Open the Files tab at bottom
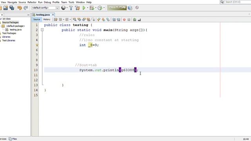Screen dimensions: 251x141 pos(13,139)
